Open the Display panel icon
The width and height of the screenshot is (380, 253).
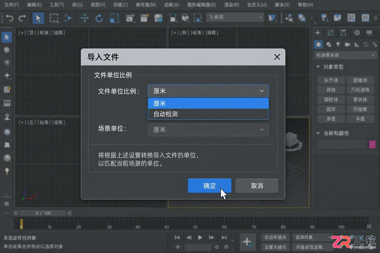point(369,33)
